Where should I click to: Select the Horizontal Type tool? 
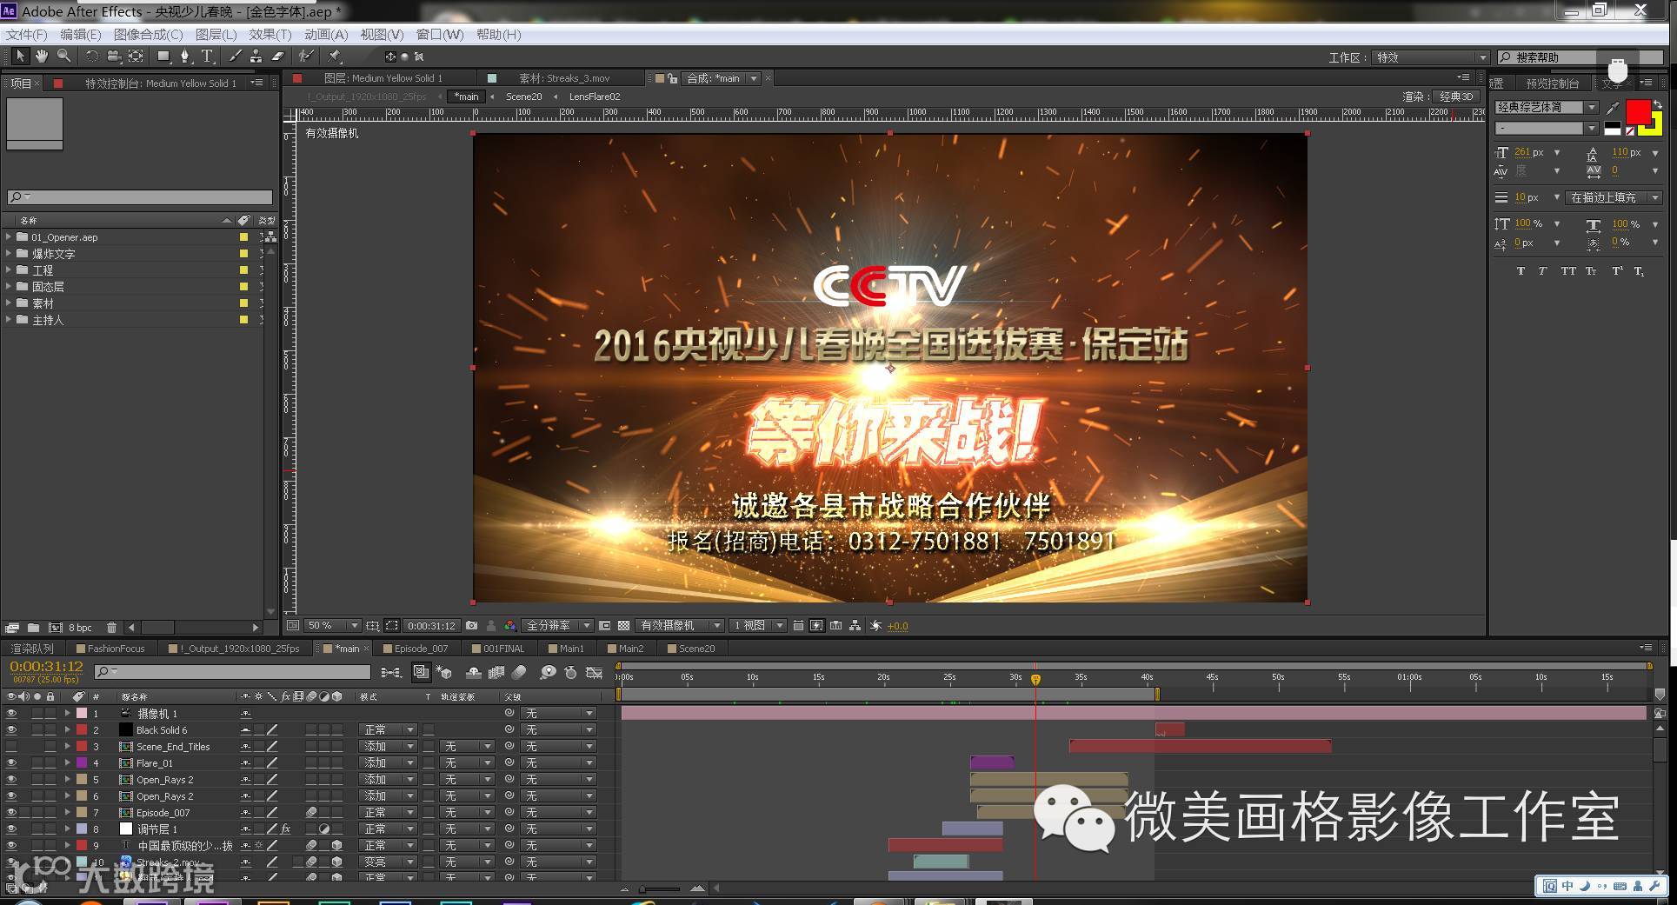[208, 57]
